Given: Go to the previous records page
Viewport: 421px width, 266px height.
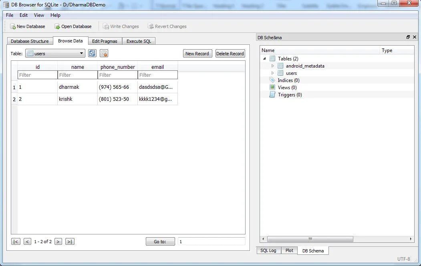Looking at the screenshot, I should 27,242.
